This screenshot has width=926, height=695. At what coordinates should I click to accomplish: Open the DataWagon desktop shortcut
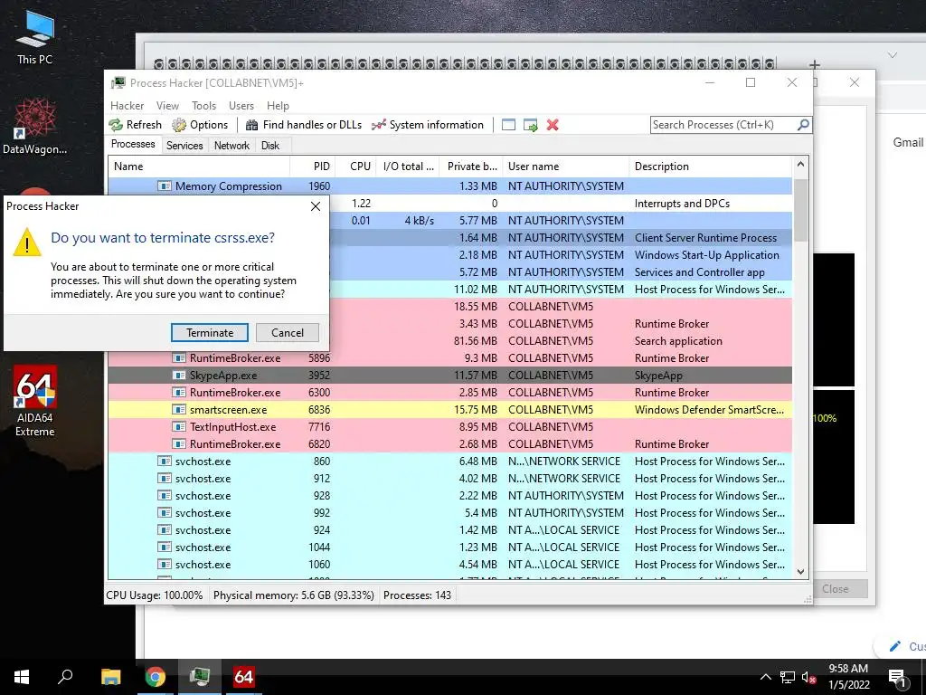[x=35, y=125]
